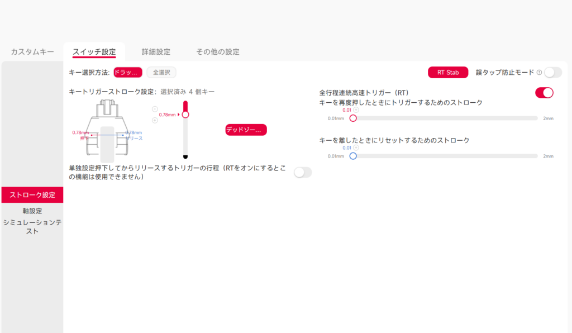Click the red ドラッ... selection method button
Viewport: 572px width, 333px height.
(x=127, y=72)
